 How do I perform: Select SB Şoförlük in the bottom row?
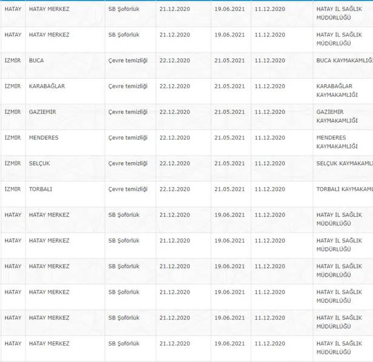coord(124,343)
